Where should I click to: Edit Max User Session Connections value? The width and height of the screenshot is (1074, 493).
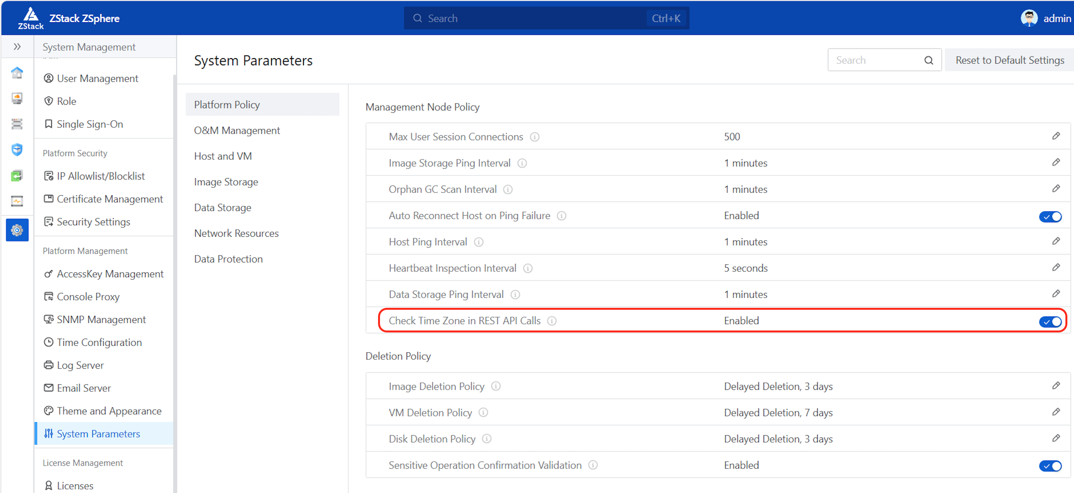pyautogui.click(x=1055, y=136)
